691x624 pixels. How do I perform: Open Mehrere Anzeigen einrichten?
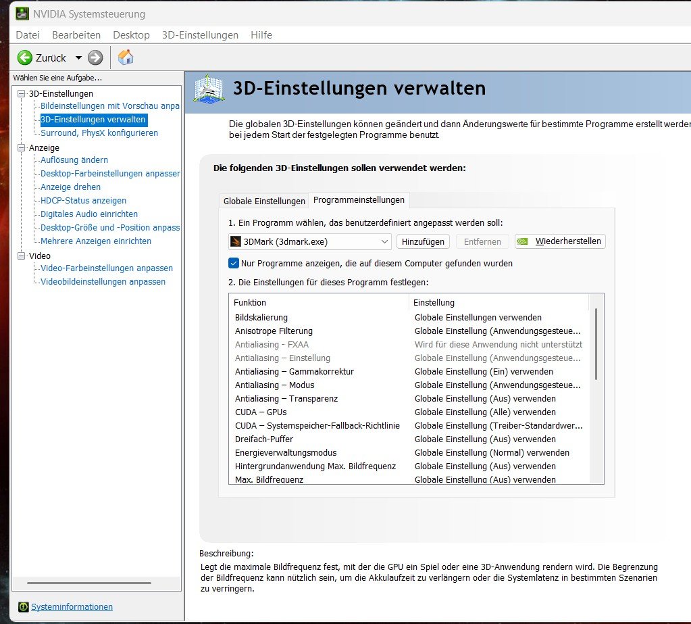[96, 241]
